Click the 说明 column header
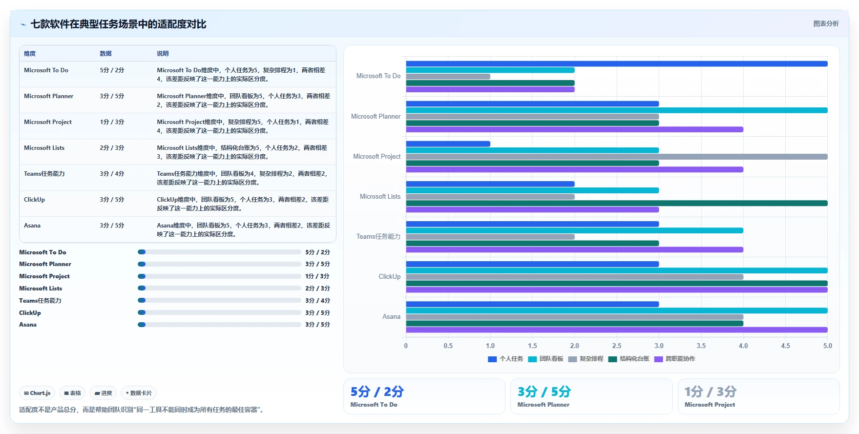 click(163, 54)
